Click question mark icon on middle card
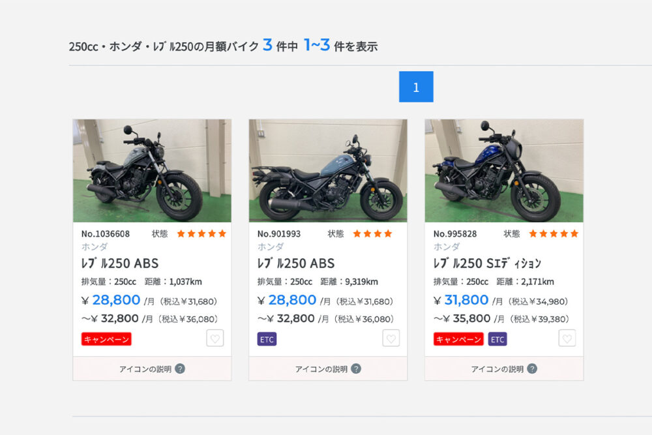The height and width of the screenshot is (435, 652). pos(356,369)
